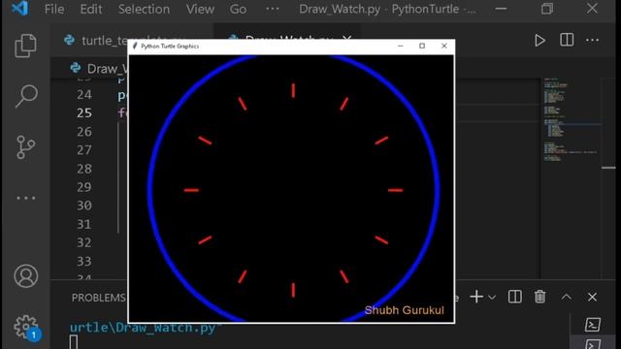Click the editor vertical scrollbar marker
Screen dimensions: 621x349
coord(608,168)
